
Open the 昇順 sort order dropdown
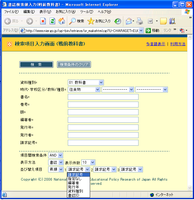point(56,169)
